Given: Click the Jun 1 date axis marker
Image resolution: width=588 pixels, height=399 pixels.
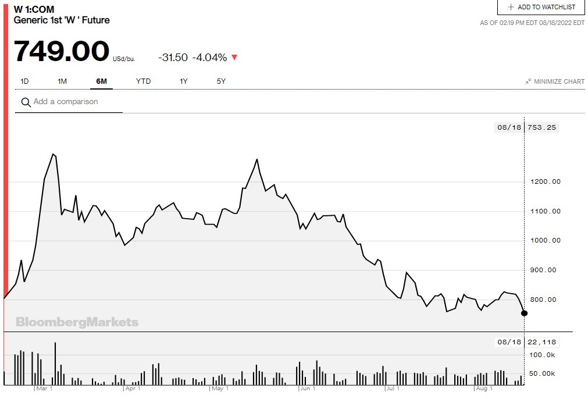Looking at the screenshot, I should (x=307, y=388).
